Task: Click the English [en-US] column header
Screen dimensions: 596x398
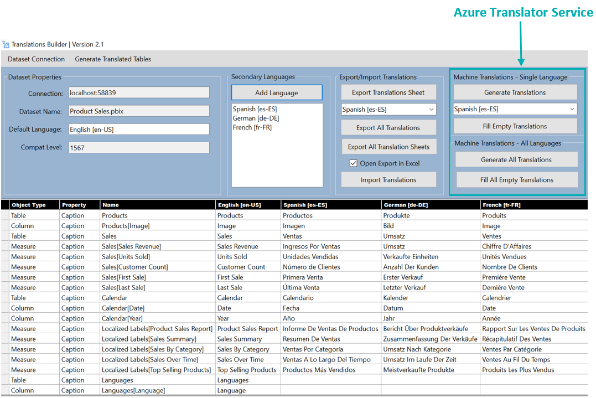Action: tap(248, 205)
